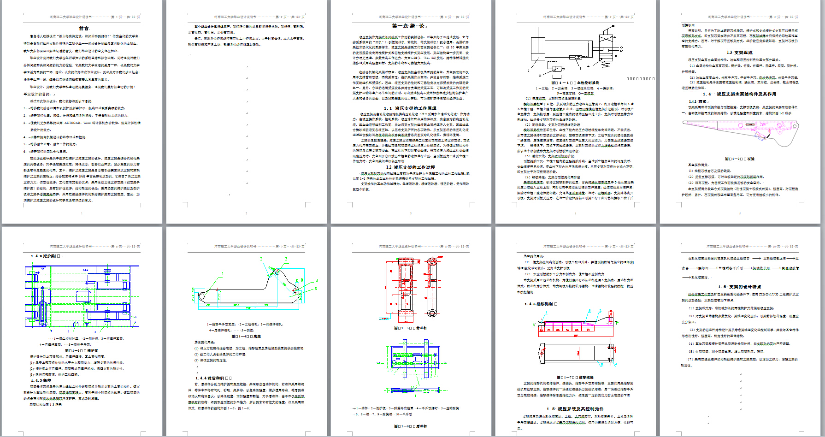Click heading 1.5 液压系统及其控制元件
The width and height of the screenshot is (825, 437).
pyautogui.click(x=575, y=409)
